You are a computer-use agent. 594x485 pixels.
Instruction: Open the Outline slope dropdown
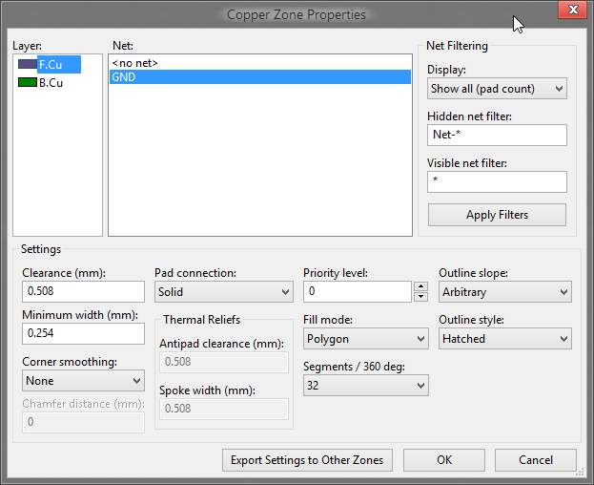pyautogui.click(x=505, y=292)
